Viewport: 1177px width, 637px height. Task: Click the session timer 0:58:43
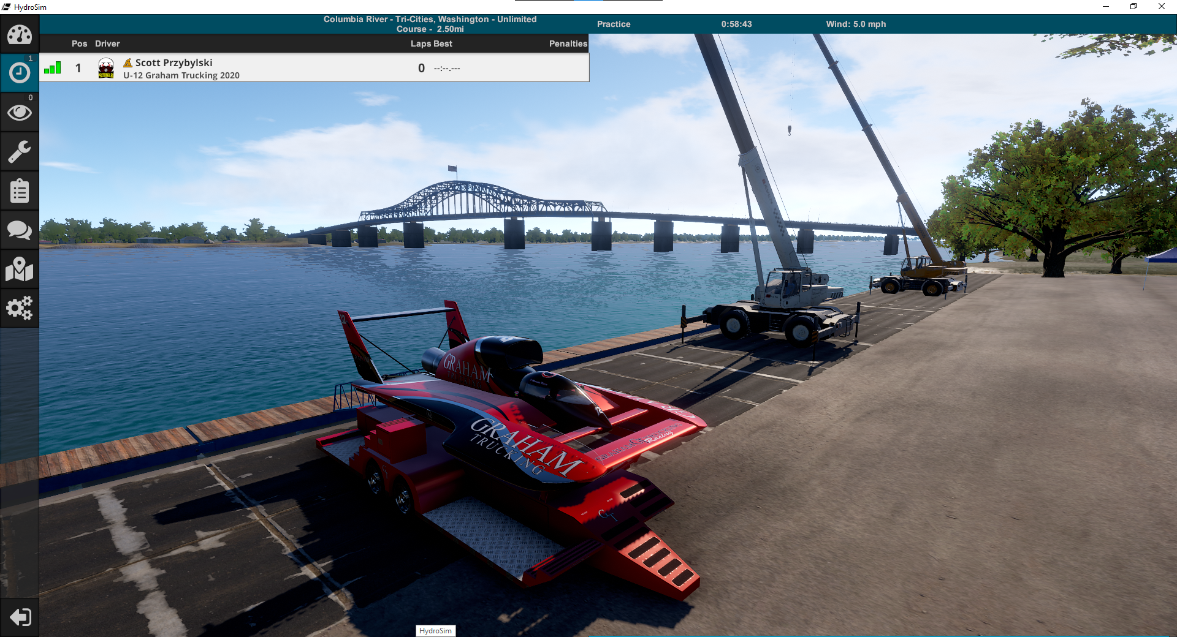click(736, 24)
